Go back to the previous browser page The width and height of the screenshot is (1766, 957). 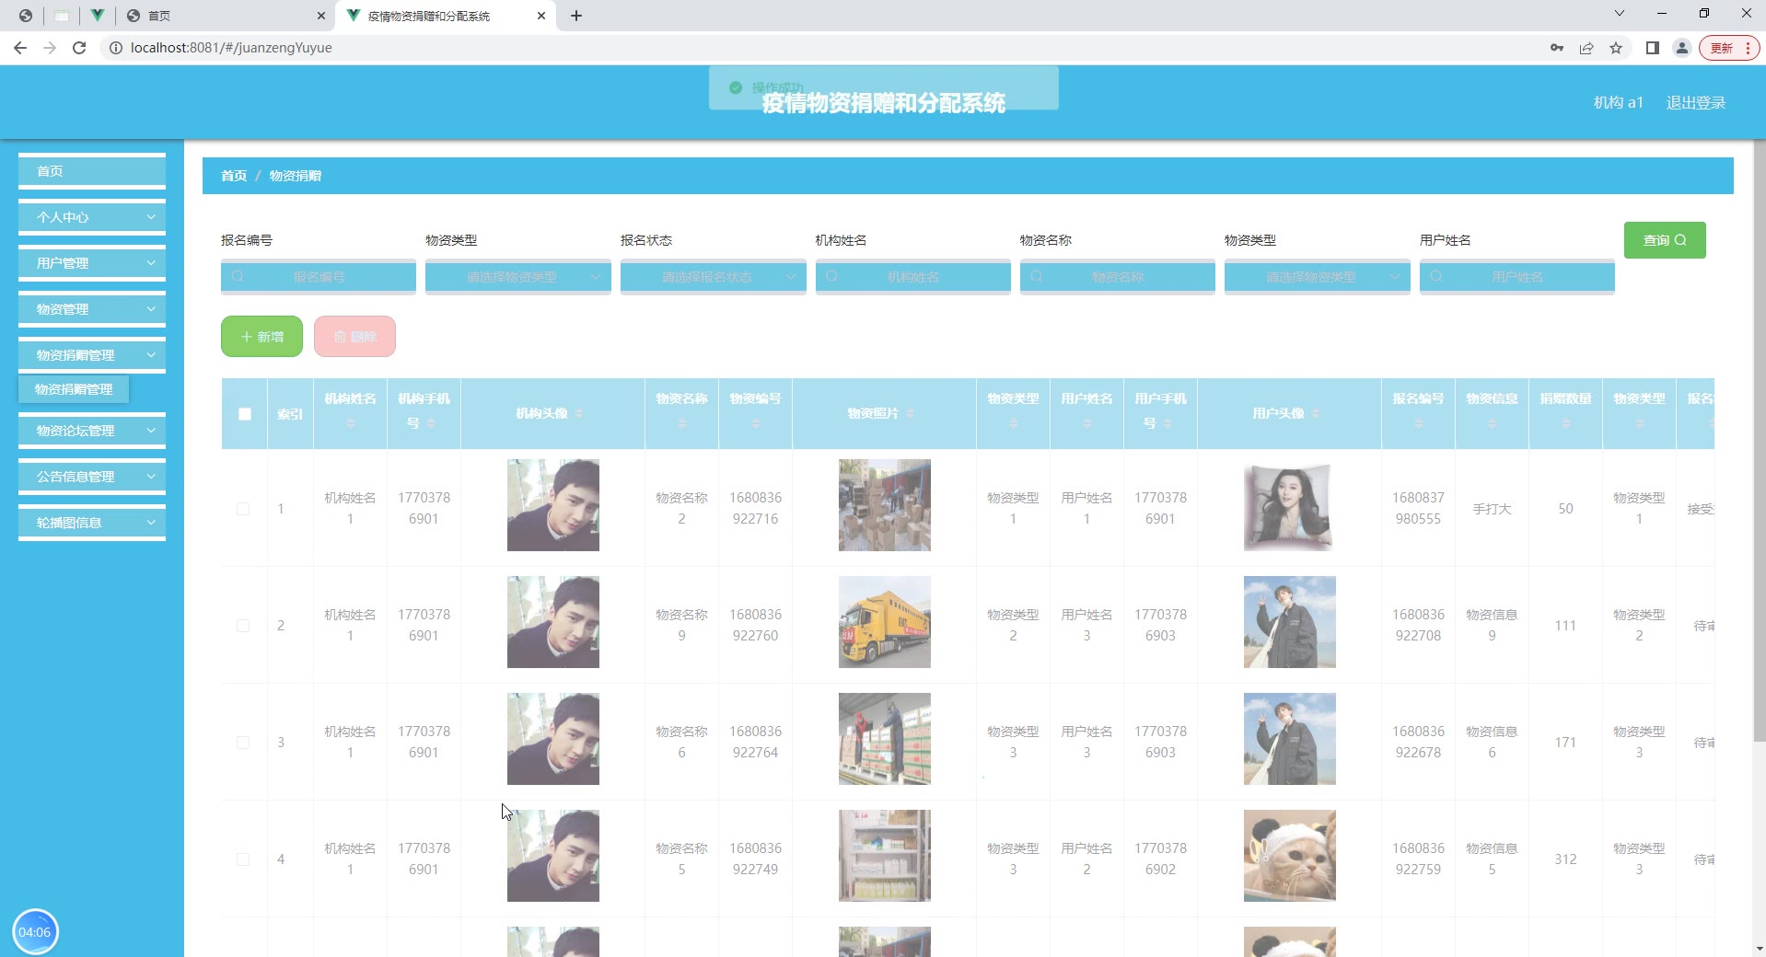point(20,48)
